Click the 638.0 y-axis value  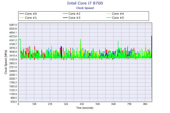pyautogui.click(x=14, y=102)
